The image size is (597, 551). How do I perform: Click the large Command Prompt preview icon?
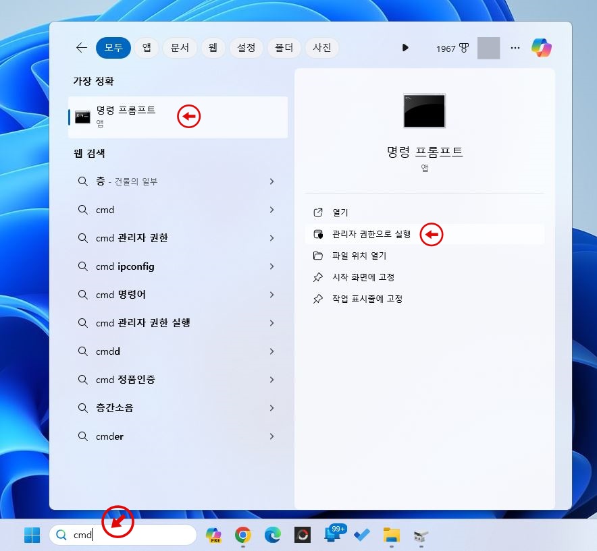424,111
